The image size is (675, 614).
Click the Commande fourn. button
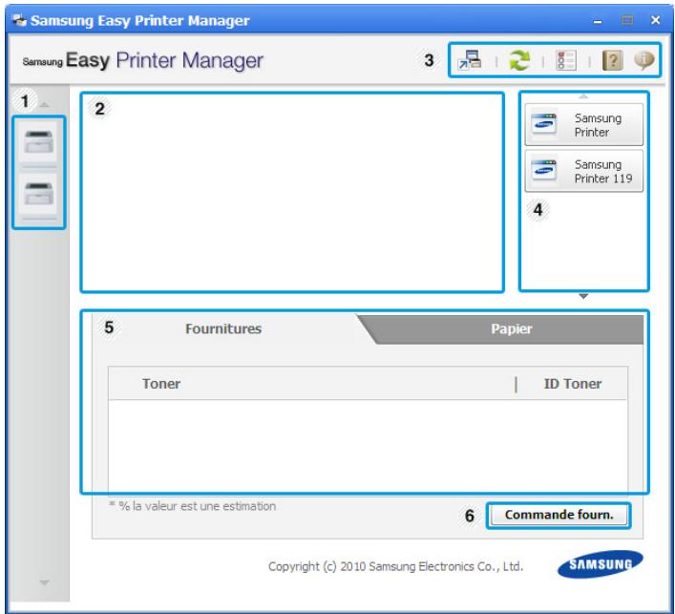[559, 515]
